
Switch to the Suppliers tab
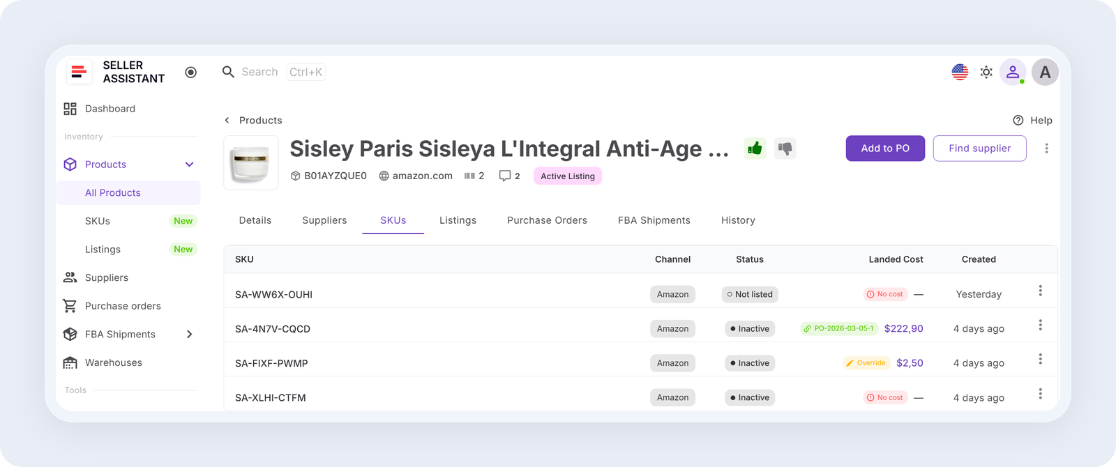(x=324, y=220)
